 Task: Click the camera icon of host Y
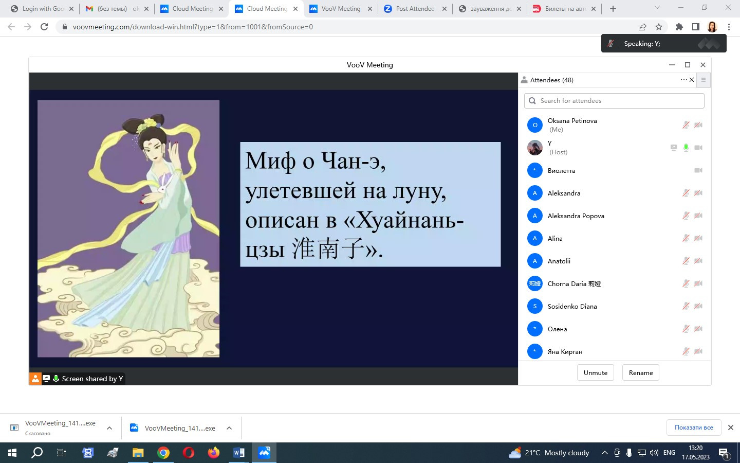[x=698, y=148]
